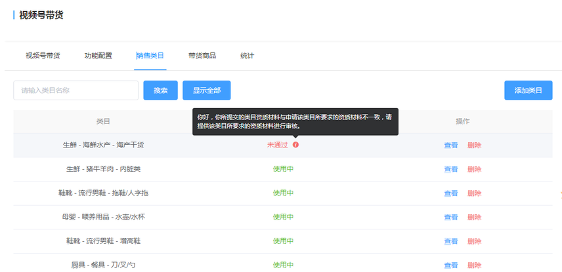Click the 显示全部 button

[x=206, y=90]
